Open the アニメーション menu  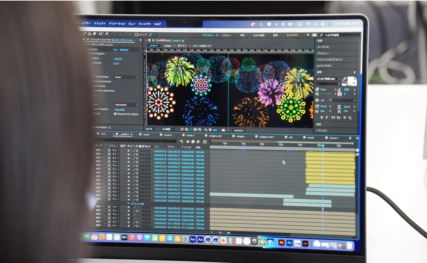point(117,24)
